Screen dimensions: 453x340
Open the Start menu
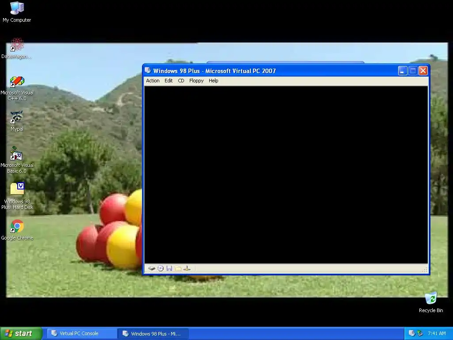[x=21, y=333]
